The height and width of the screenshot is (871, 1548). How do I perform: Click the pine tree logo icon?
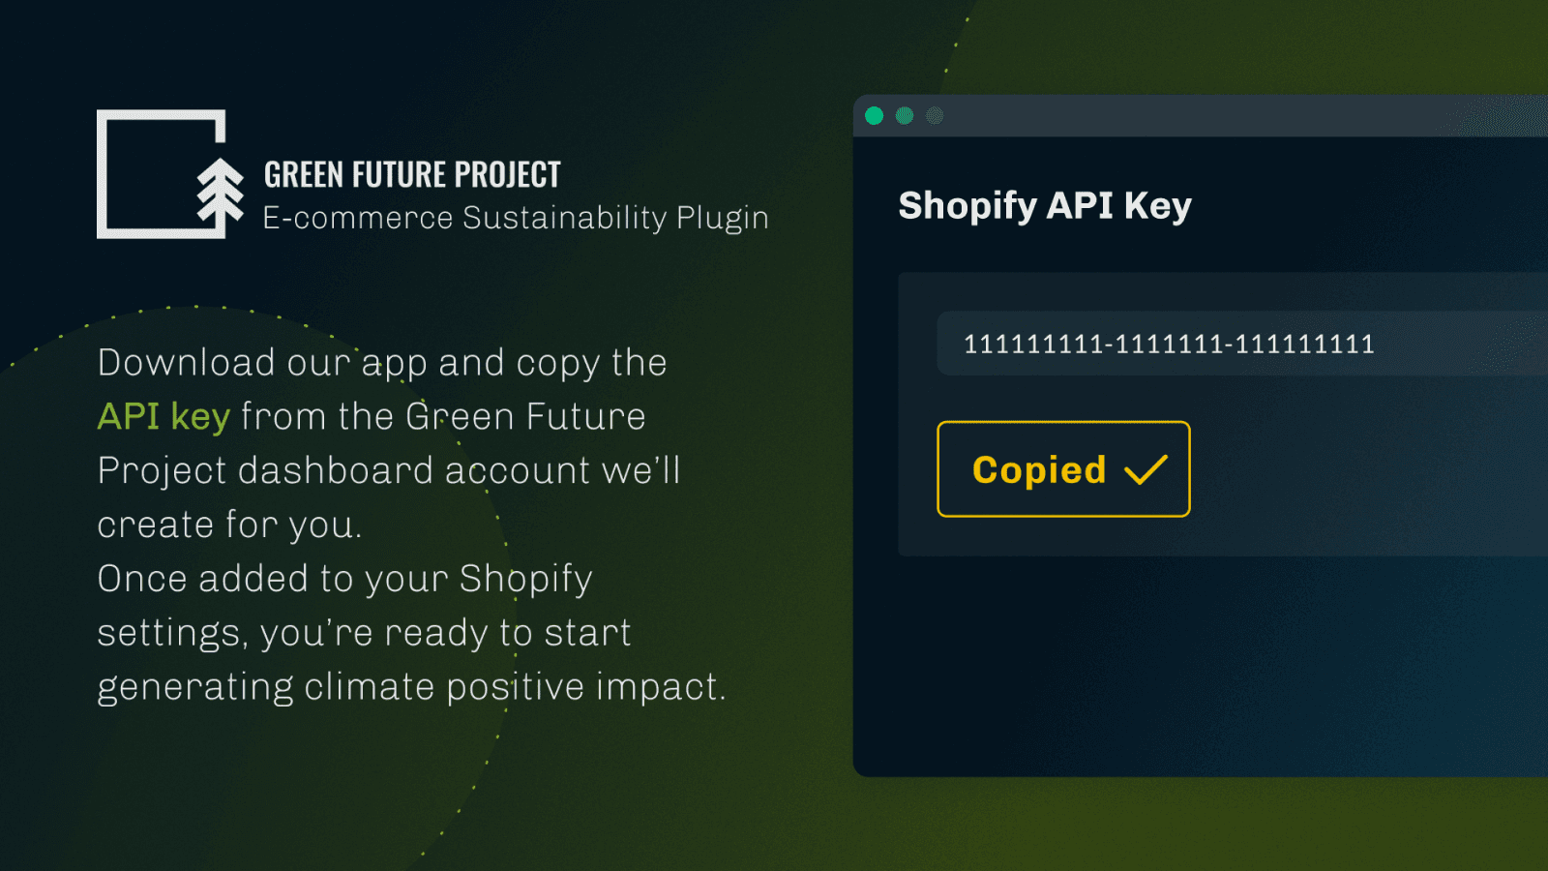[221, 193]
